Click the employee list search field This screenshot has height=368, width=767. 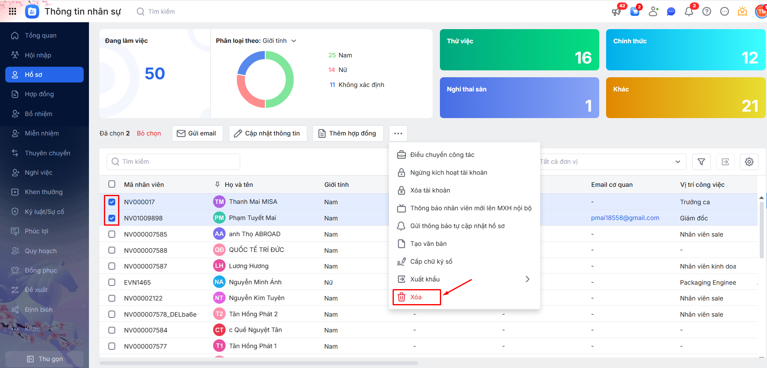coord(174,162)
